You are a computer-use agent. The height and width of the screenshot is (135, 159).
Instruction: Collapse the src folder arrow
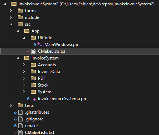click(x=11, y=24)
